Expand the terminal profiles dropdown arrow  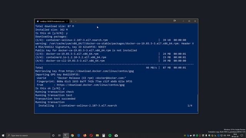75,21
